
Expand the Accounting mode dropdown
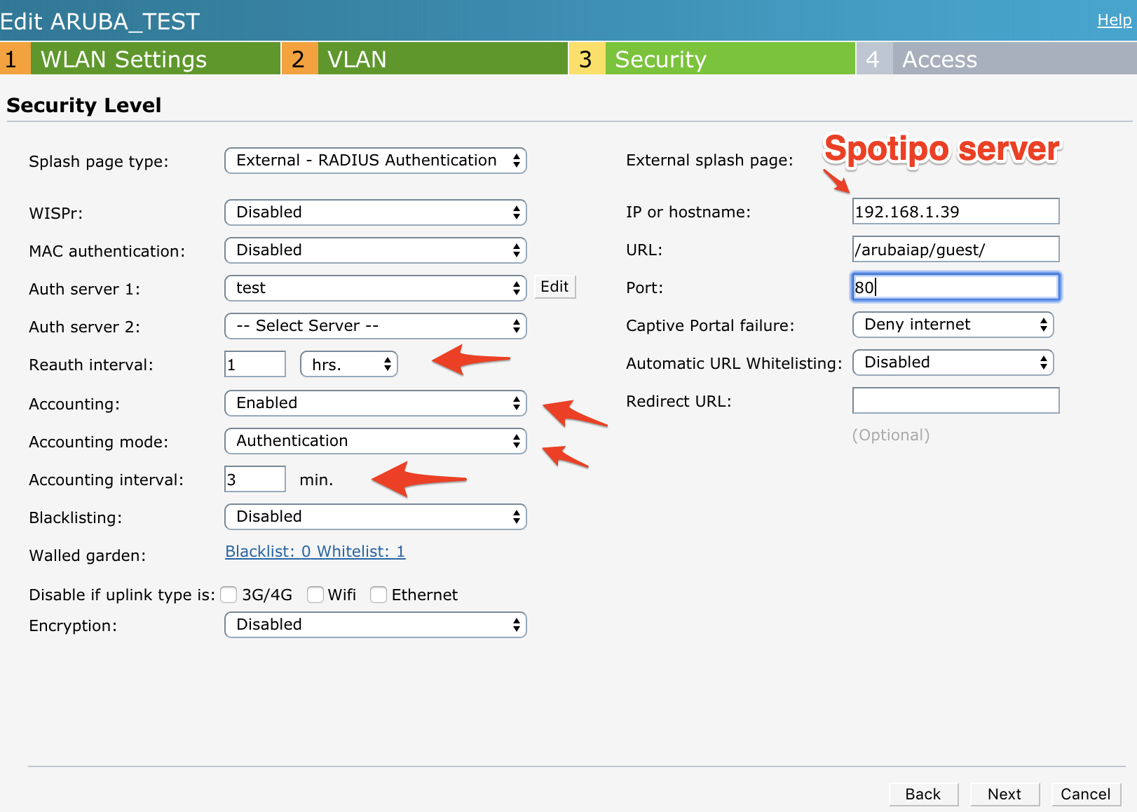point(375,441)
